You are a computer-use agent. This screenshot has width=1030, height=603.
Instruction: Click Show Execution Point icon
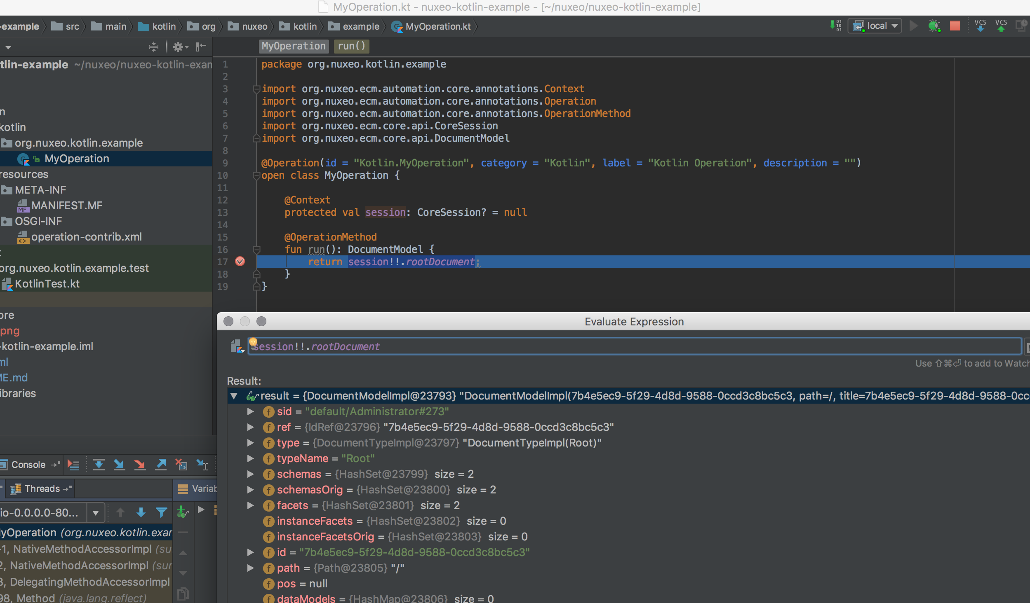(x=73, y=465)
